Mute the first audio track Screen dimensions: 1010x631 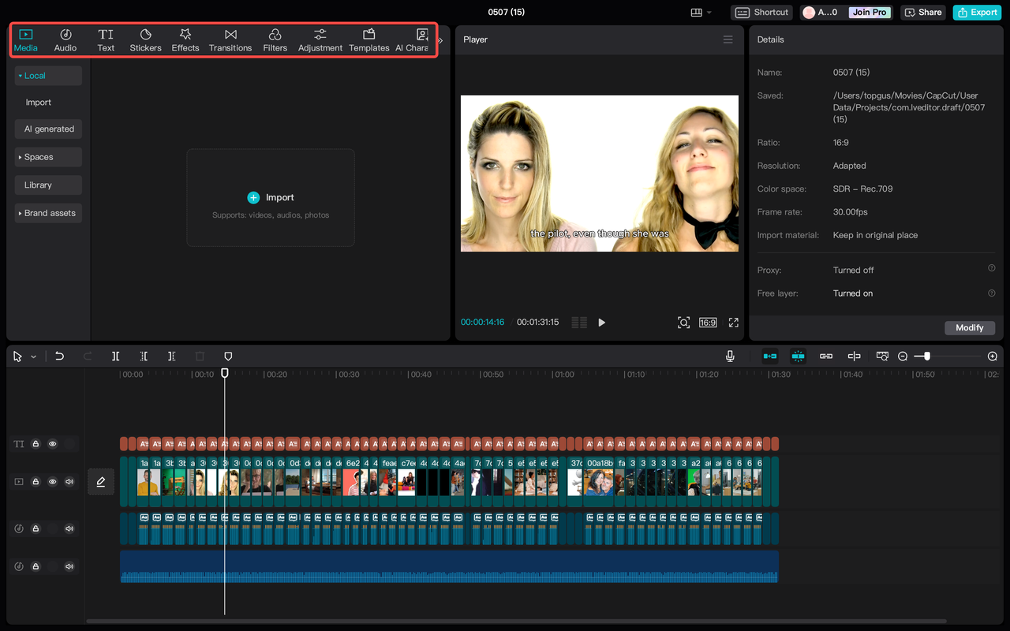(69, 528)
